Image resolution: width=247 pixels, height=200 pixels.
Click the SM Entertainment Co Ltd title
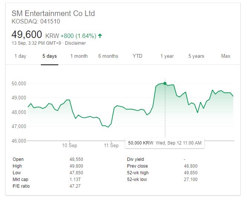(x=53, y=13)
